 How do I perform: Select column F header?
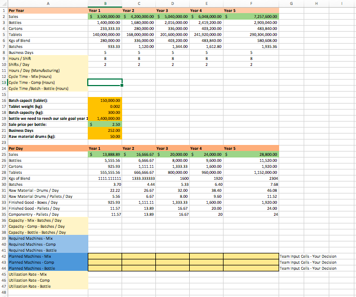251,3
